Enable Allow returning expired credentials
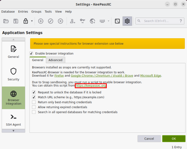The image size is (187, 149). click(34, 107)
